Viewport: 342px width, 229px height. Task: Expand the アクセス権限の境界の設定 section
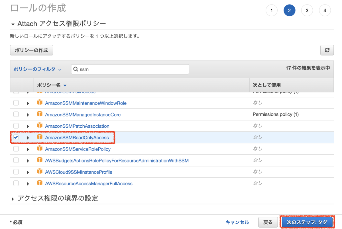pyautogui.click(x=13, y=199)
